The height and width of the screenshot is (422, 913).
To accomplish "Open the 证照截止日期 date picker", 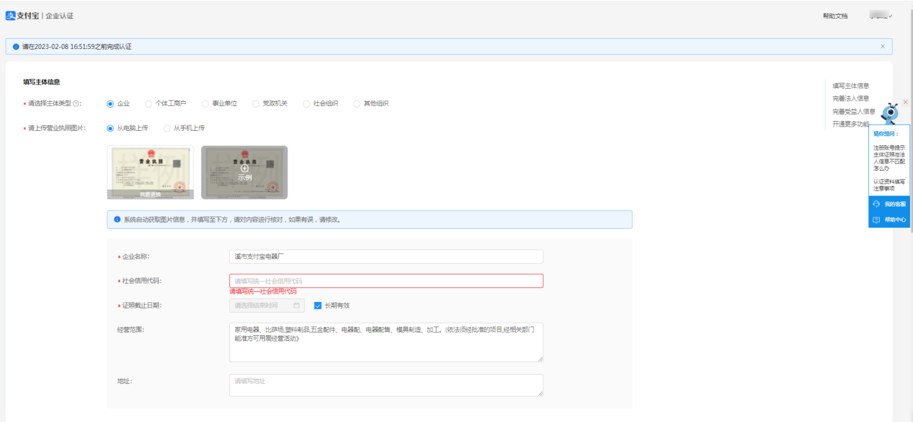I will 267,306.
